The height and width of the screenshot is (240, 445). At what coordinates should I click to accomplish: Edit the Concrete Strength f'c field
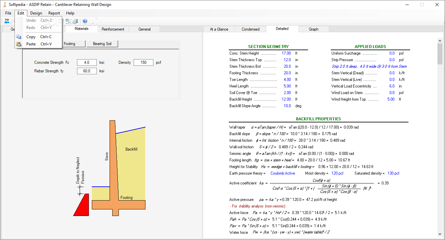(x=87, y=62)
